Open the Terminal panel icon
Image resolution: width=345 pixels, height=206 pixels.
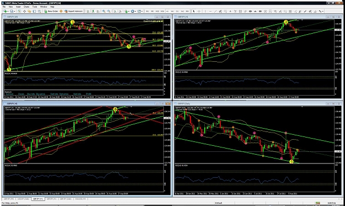(34, 11)
